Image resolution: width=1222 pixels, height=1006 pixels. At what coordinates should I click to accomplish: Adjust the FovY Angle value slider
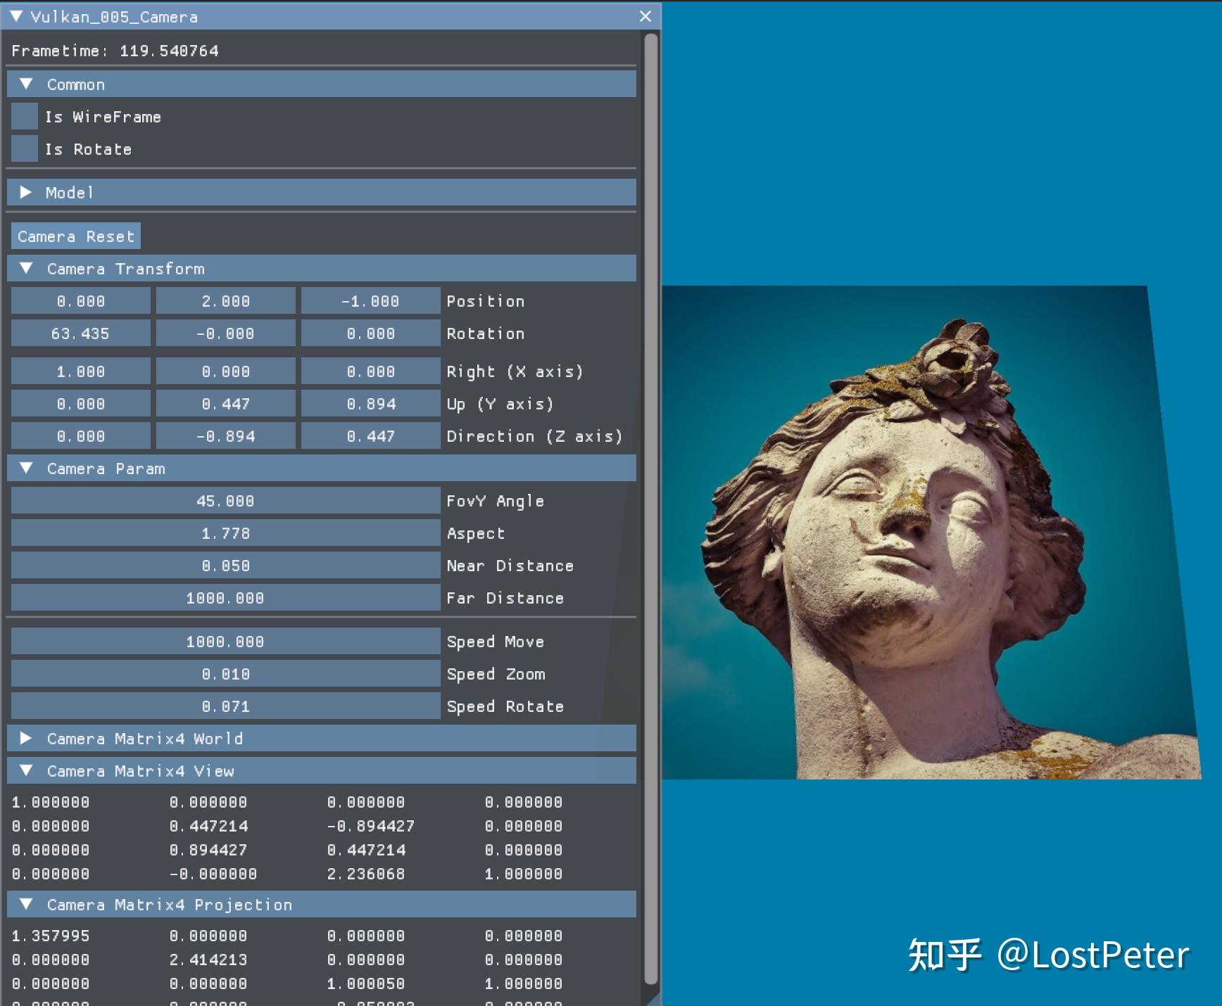click(x=224, y=501)
